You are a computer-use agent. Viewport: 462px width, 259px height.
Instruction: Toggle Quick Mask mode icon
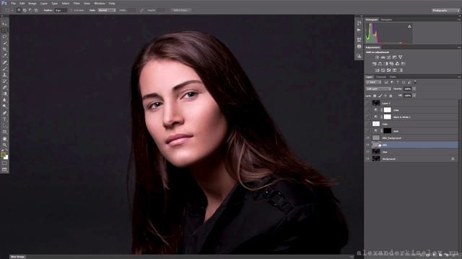4,163
